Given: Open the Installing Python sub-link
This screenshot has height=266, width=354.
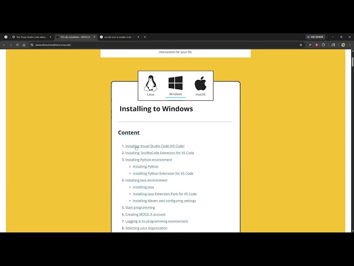Looking at the screenshot, I should click(x=145, y=166).
